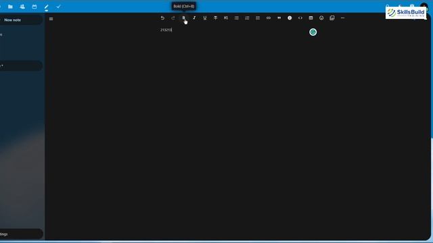Toggle bold formatting
The image size is (433, 243).
click(x=183, y=18)
